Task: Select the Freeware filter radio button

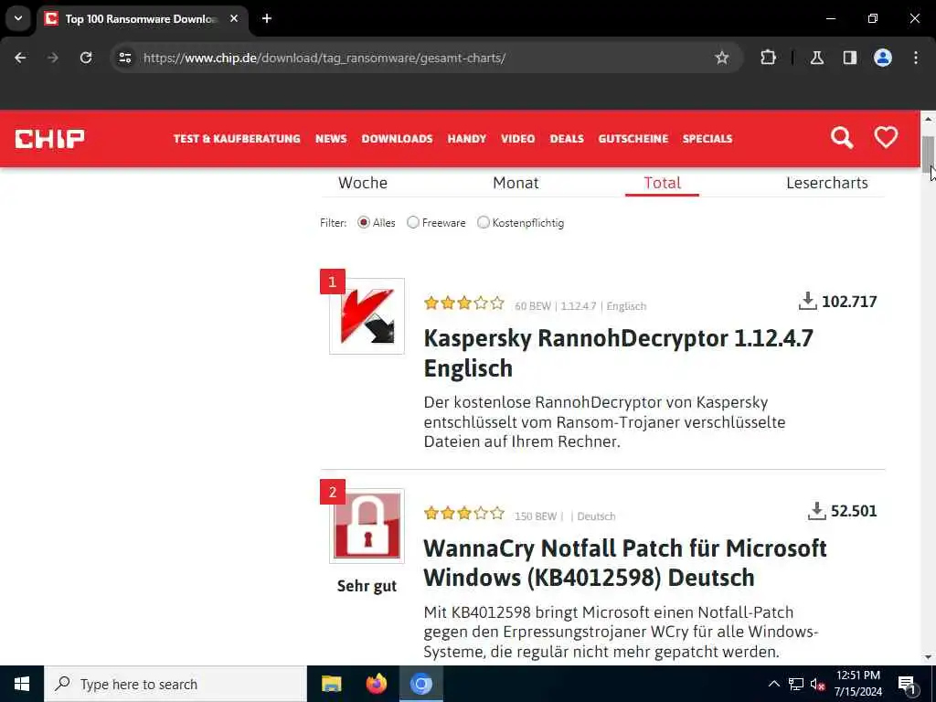Action: tap(412, 223)
